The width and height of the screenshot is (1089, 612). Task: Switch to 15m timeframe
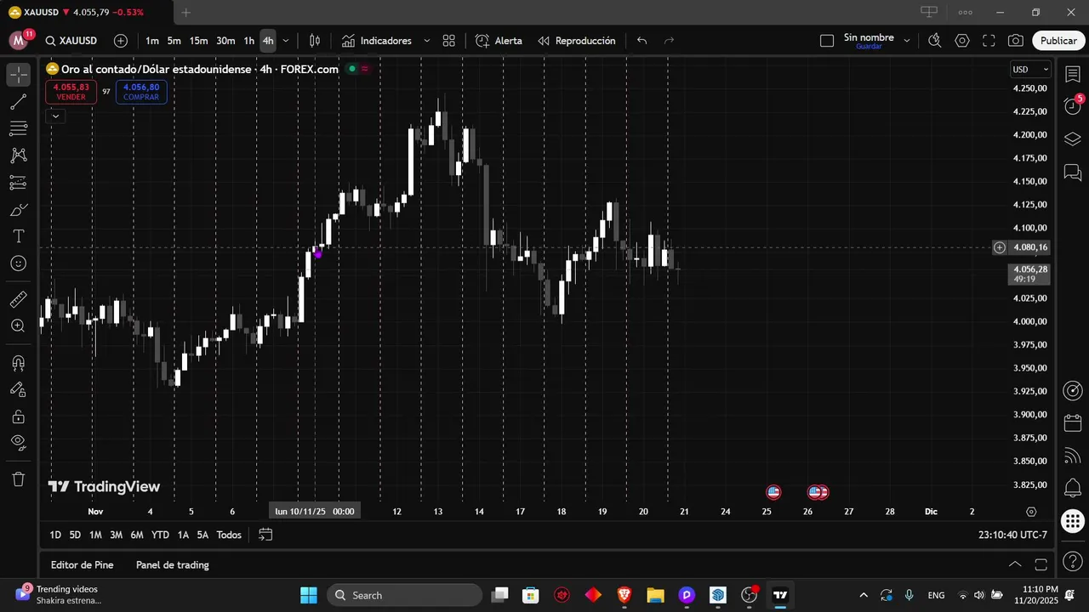click(x=198, y=41)
